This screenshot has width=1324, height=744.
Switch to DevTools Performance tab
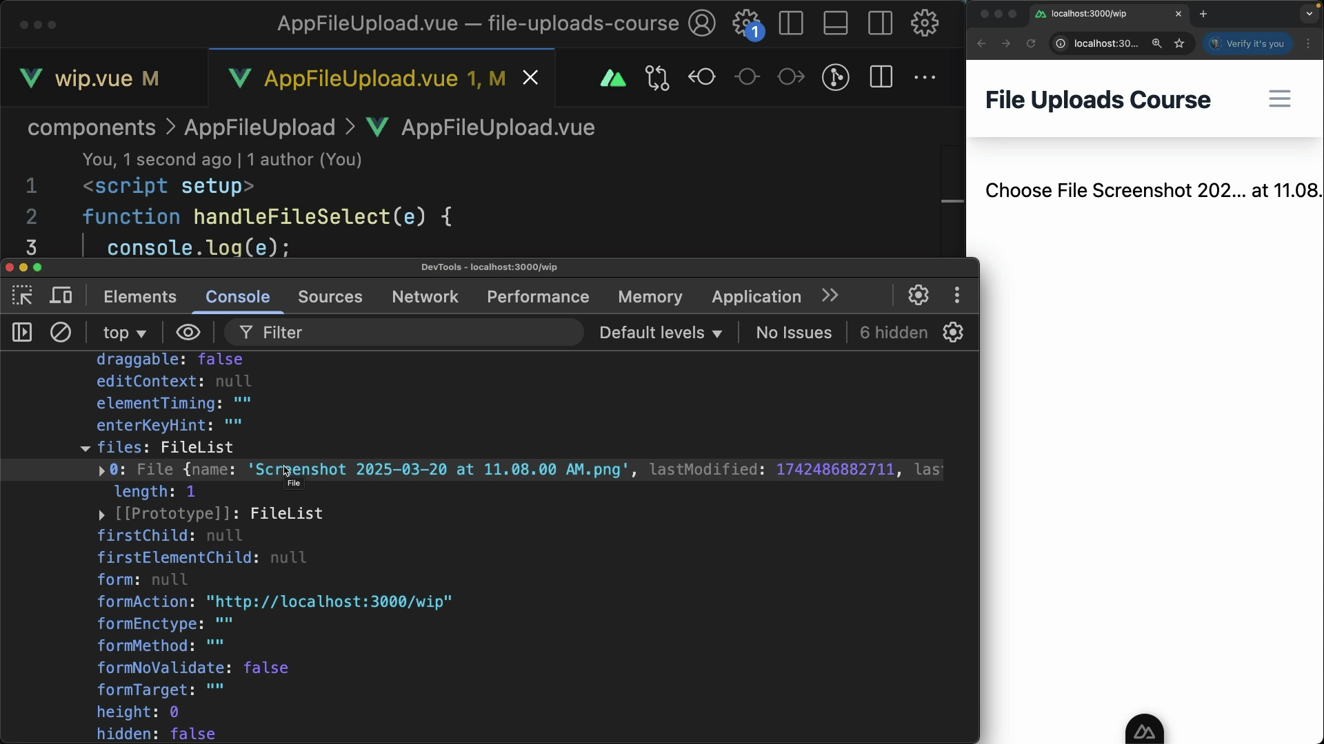pyautogui.click(x=538, y=297)
